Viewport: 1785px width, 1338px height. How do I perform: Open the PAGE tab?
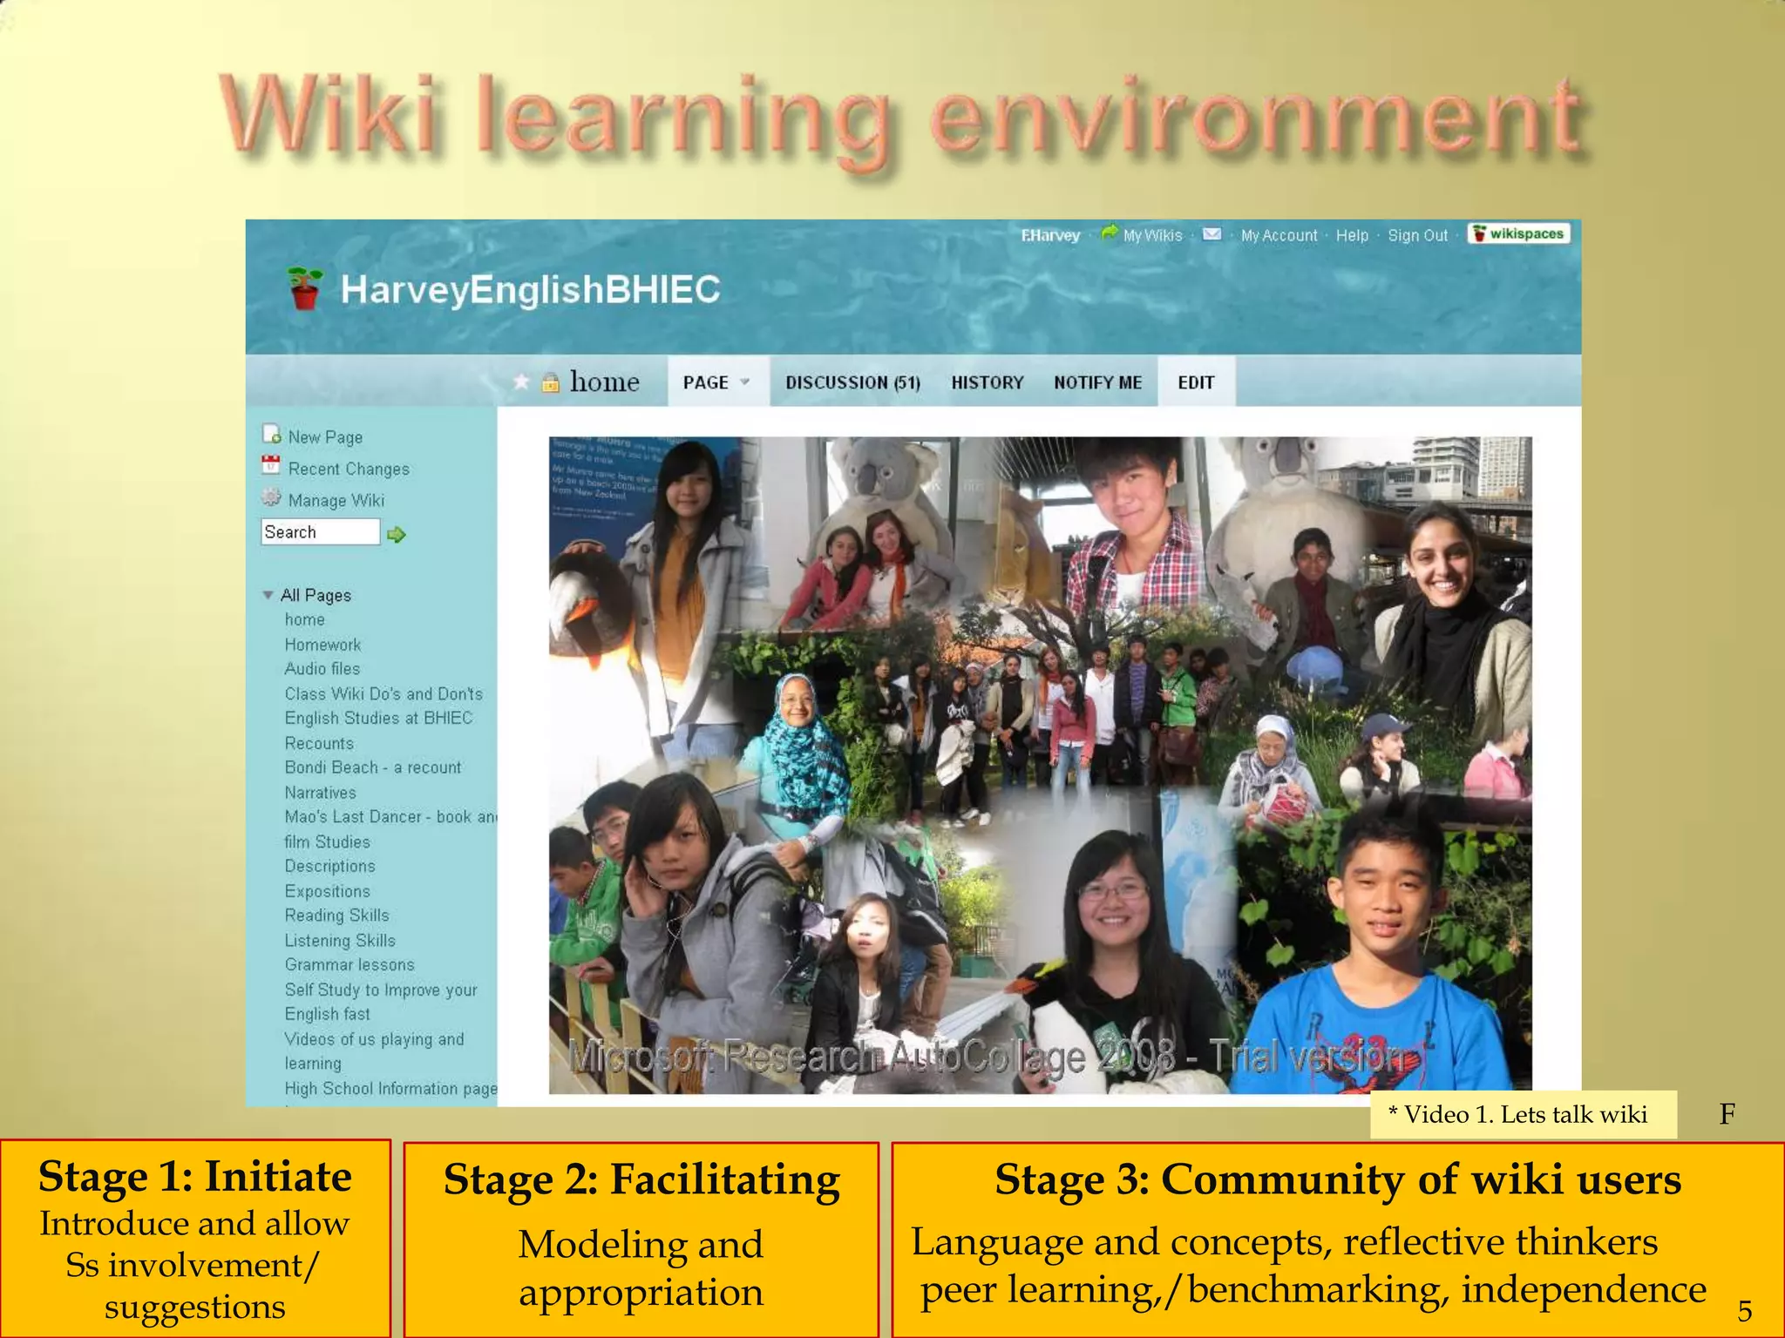coord(718,382)
